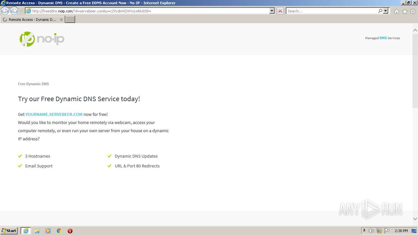The width and height of the screenshot is (418, 235).
Task: Go back with the browser Back arrow
Action: pos(5,11)
